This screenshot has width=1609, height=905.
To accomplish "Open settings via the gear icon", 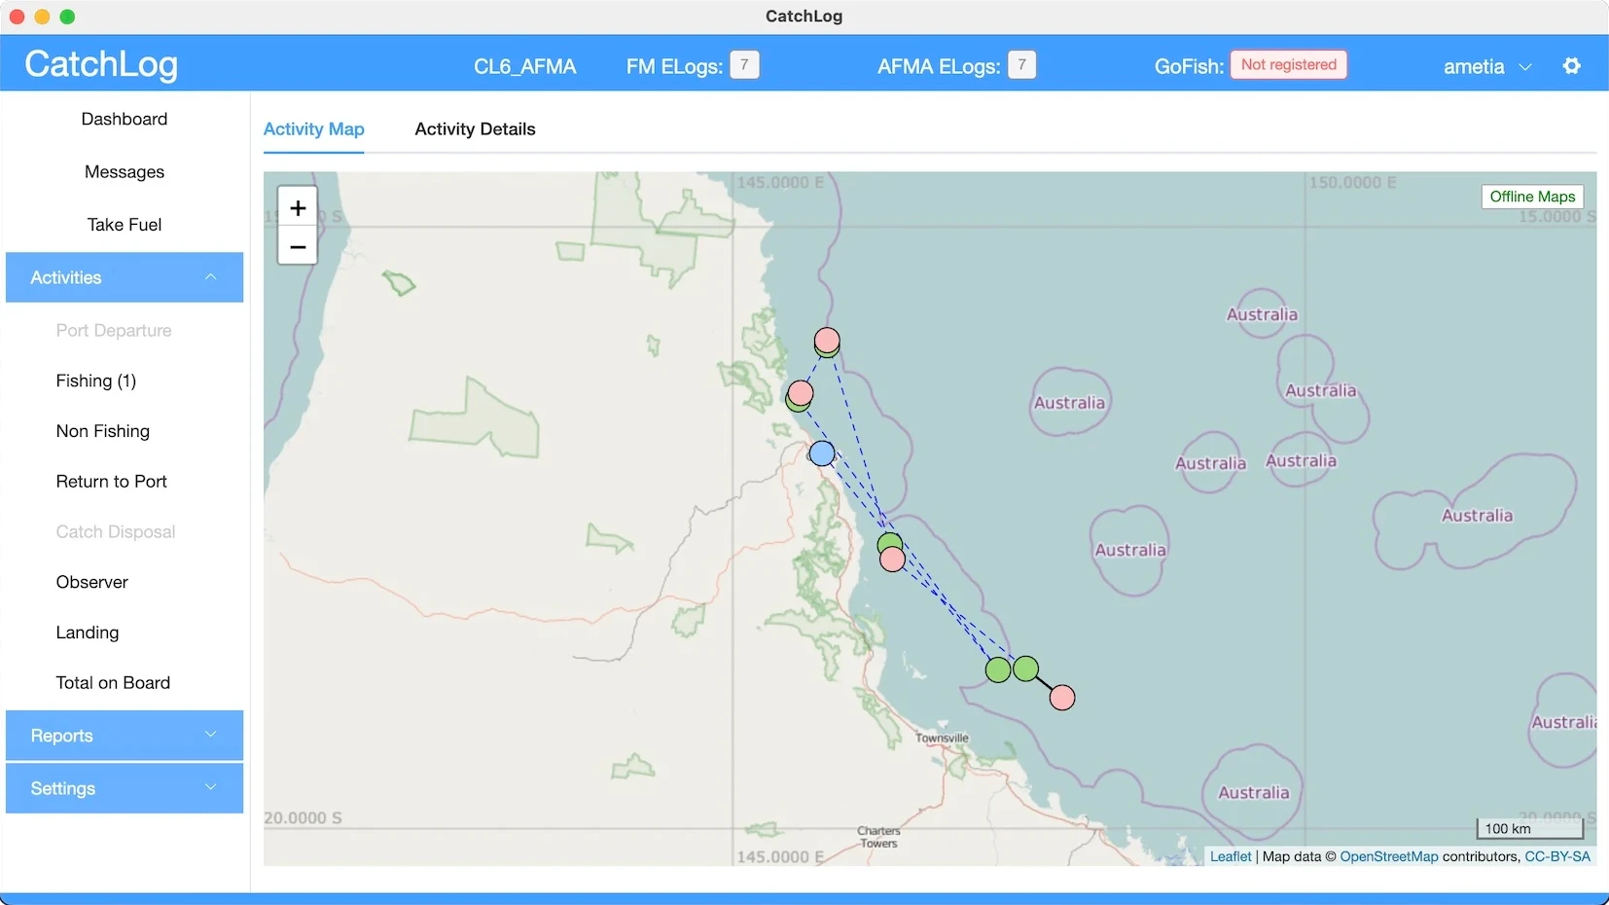I will 1571,66.
